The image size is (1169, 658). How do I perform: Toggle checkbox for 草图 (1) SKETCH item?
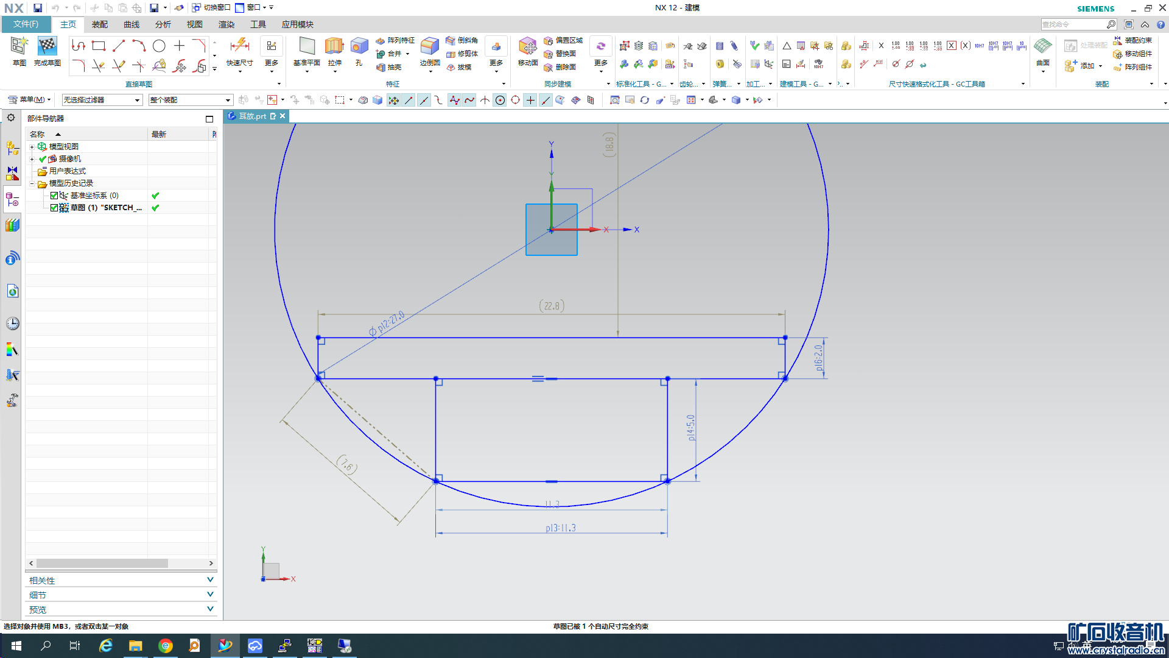point(54,208)
